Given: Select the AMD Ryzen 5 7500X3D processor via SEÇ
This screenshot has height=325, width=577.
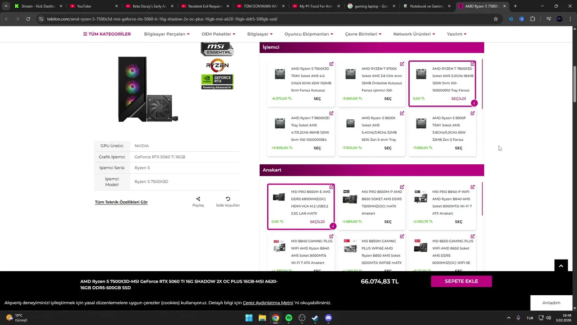Looking at the screenshot, I should (x=317, y=98).
